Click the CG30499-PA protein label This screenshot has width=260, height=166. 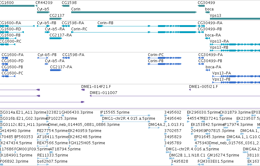pyautogui.click(x=211, y=55)
